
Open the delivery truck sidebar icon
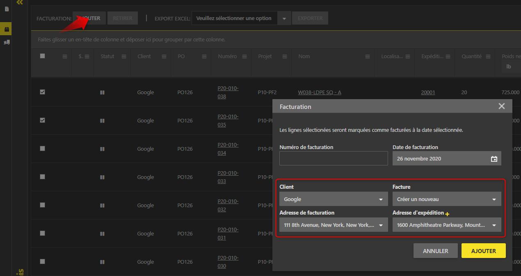(x=7, y=42)
